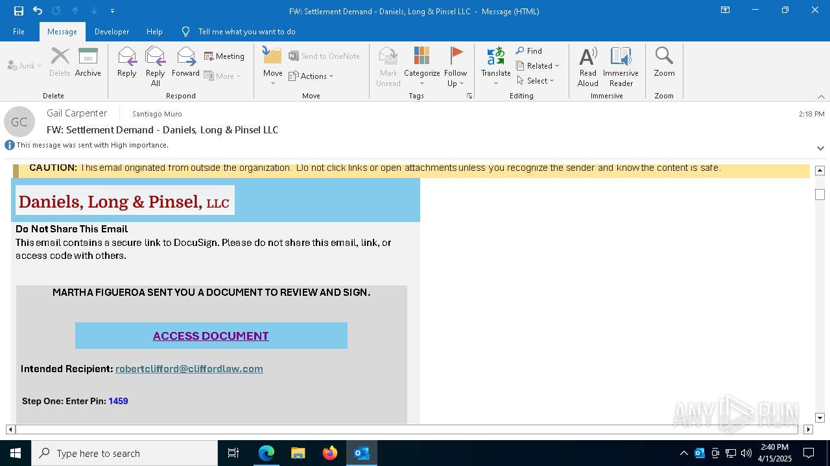The height and width of the screenshot is (466, 830).
Task: Reply to the sender
Action: coord(127,62)
